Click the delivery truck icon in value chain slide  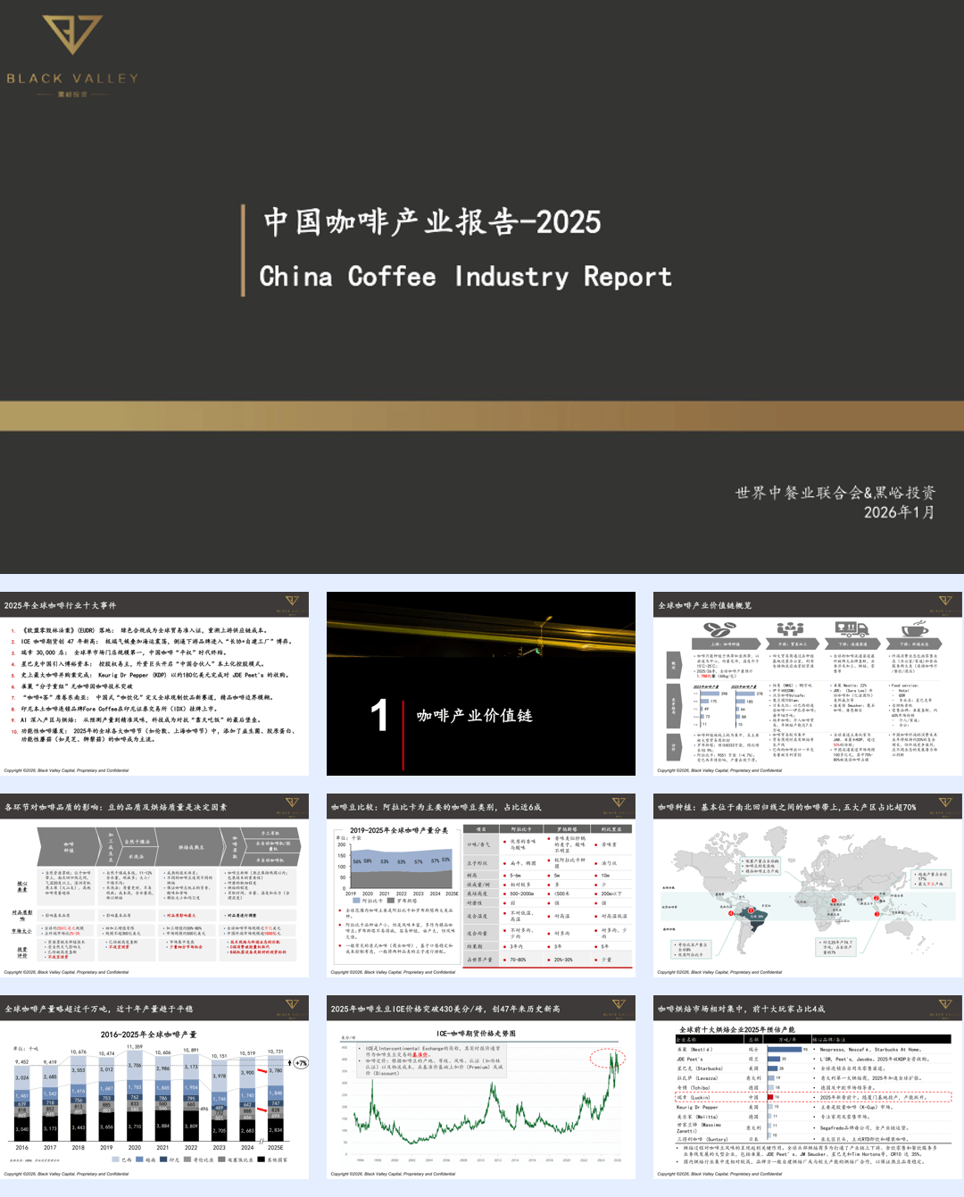(852, 629)
